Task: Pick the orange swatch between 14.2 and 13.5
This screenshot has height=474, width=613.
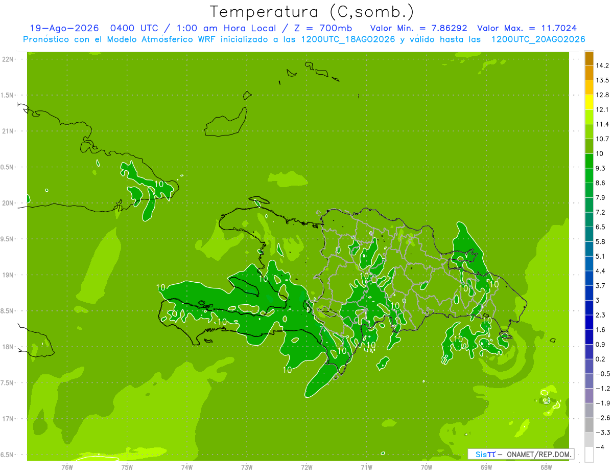Action: (x=589, y=73)
